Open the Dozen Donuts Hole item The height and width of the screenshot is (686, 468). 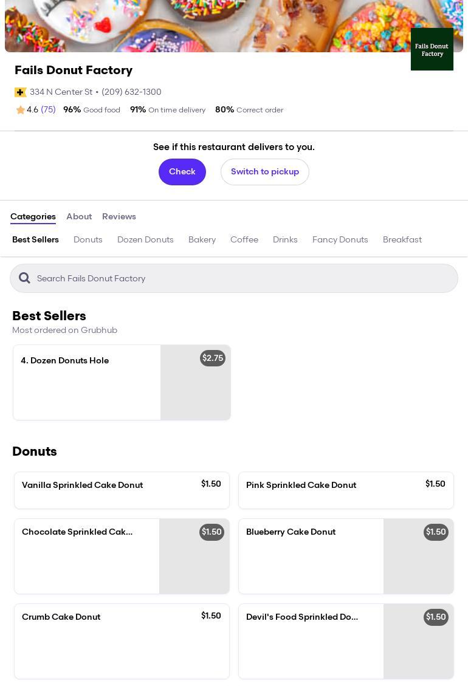pyautogui.click(x=87, y=382)
